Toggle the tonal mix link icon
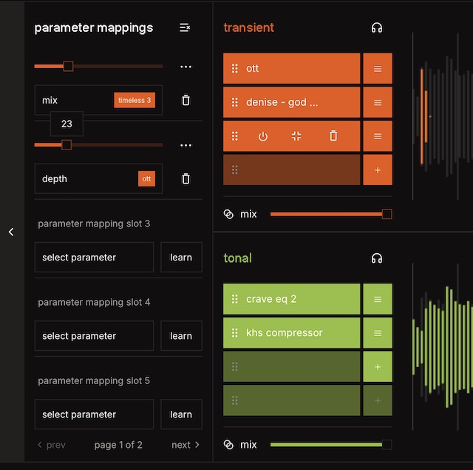The image size is (473, 470). [228, 445]
